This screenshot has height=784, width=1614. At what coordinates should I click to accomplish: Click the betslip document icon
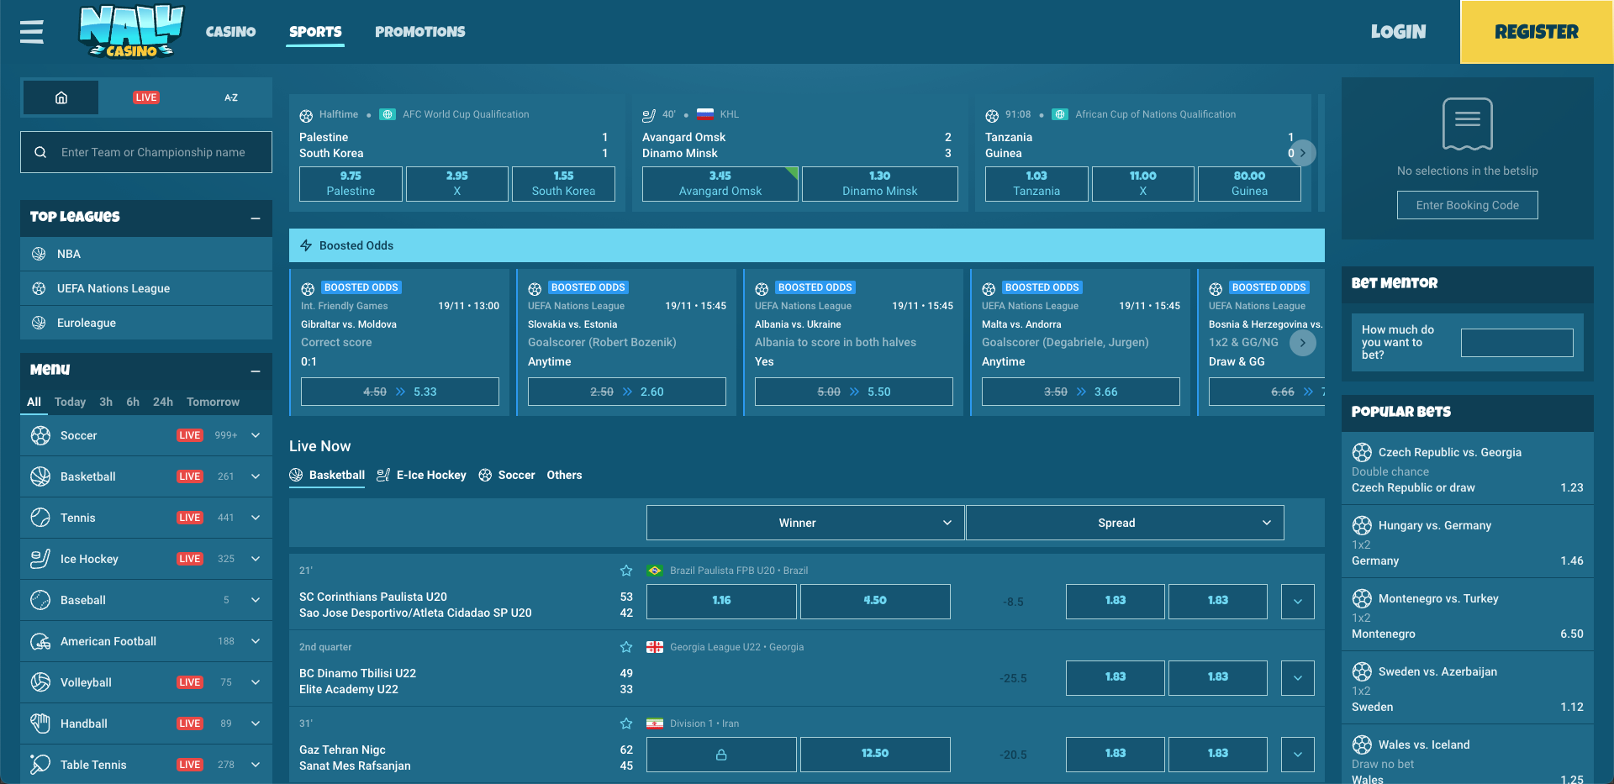point(1467,124)
